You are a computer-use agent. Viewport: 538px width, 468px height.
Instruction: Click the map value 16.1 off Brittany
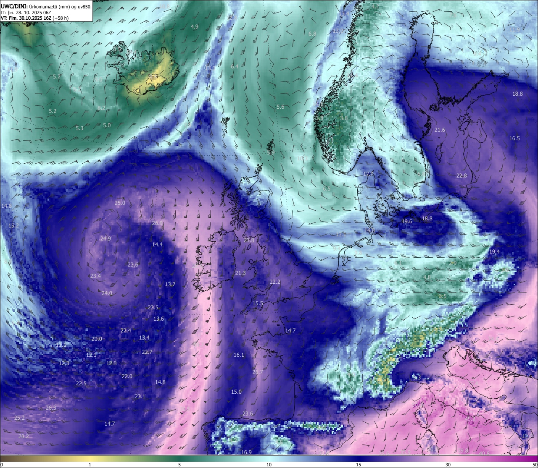(239, 355)
